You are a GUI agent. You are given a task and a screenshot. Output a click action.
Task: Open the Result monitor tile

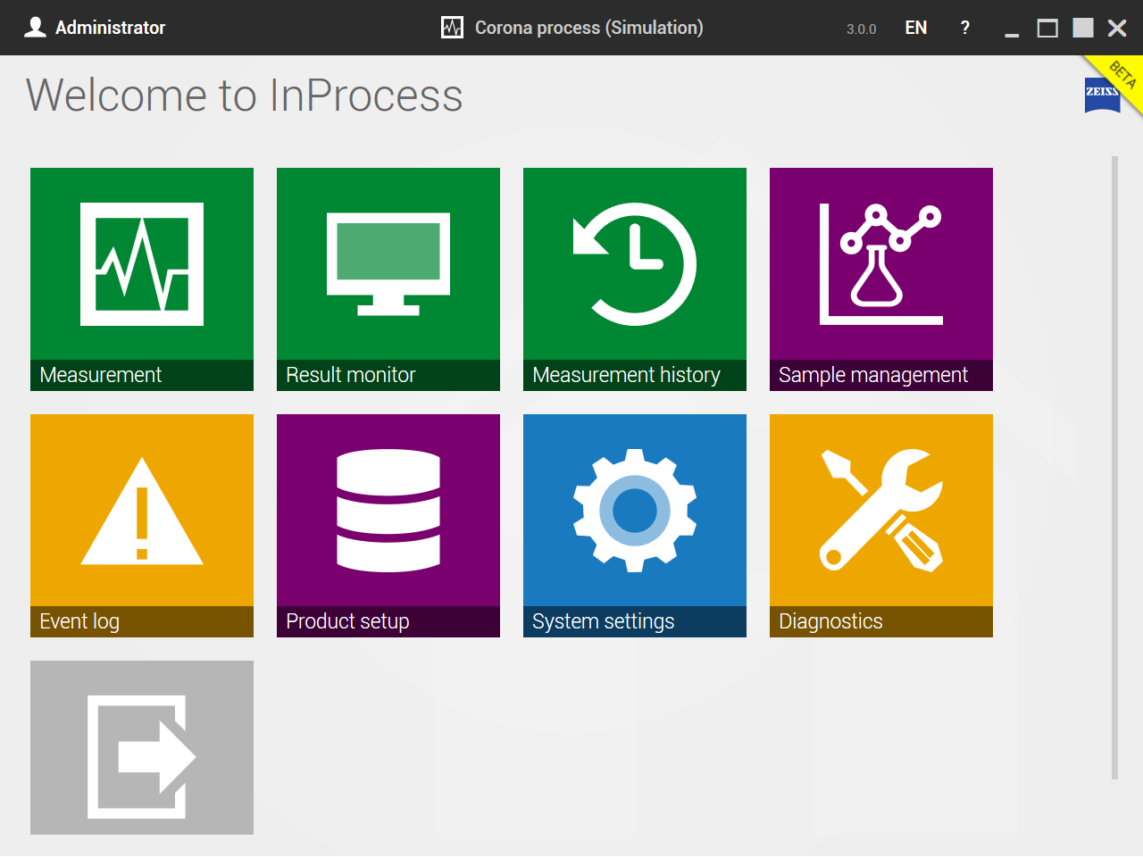point(388,279)
